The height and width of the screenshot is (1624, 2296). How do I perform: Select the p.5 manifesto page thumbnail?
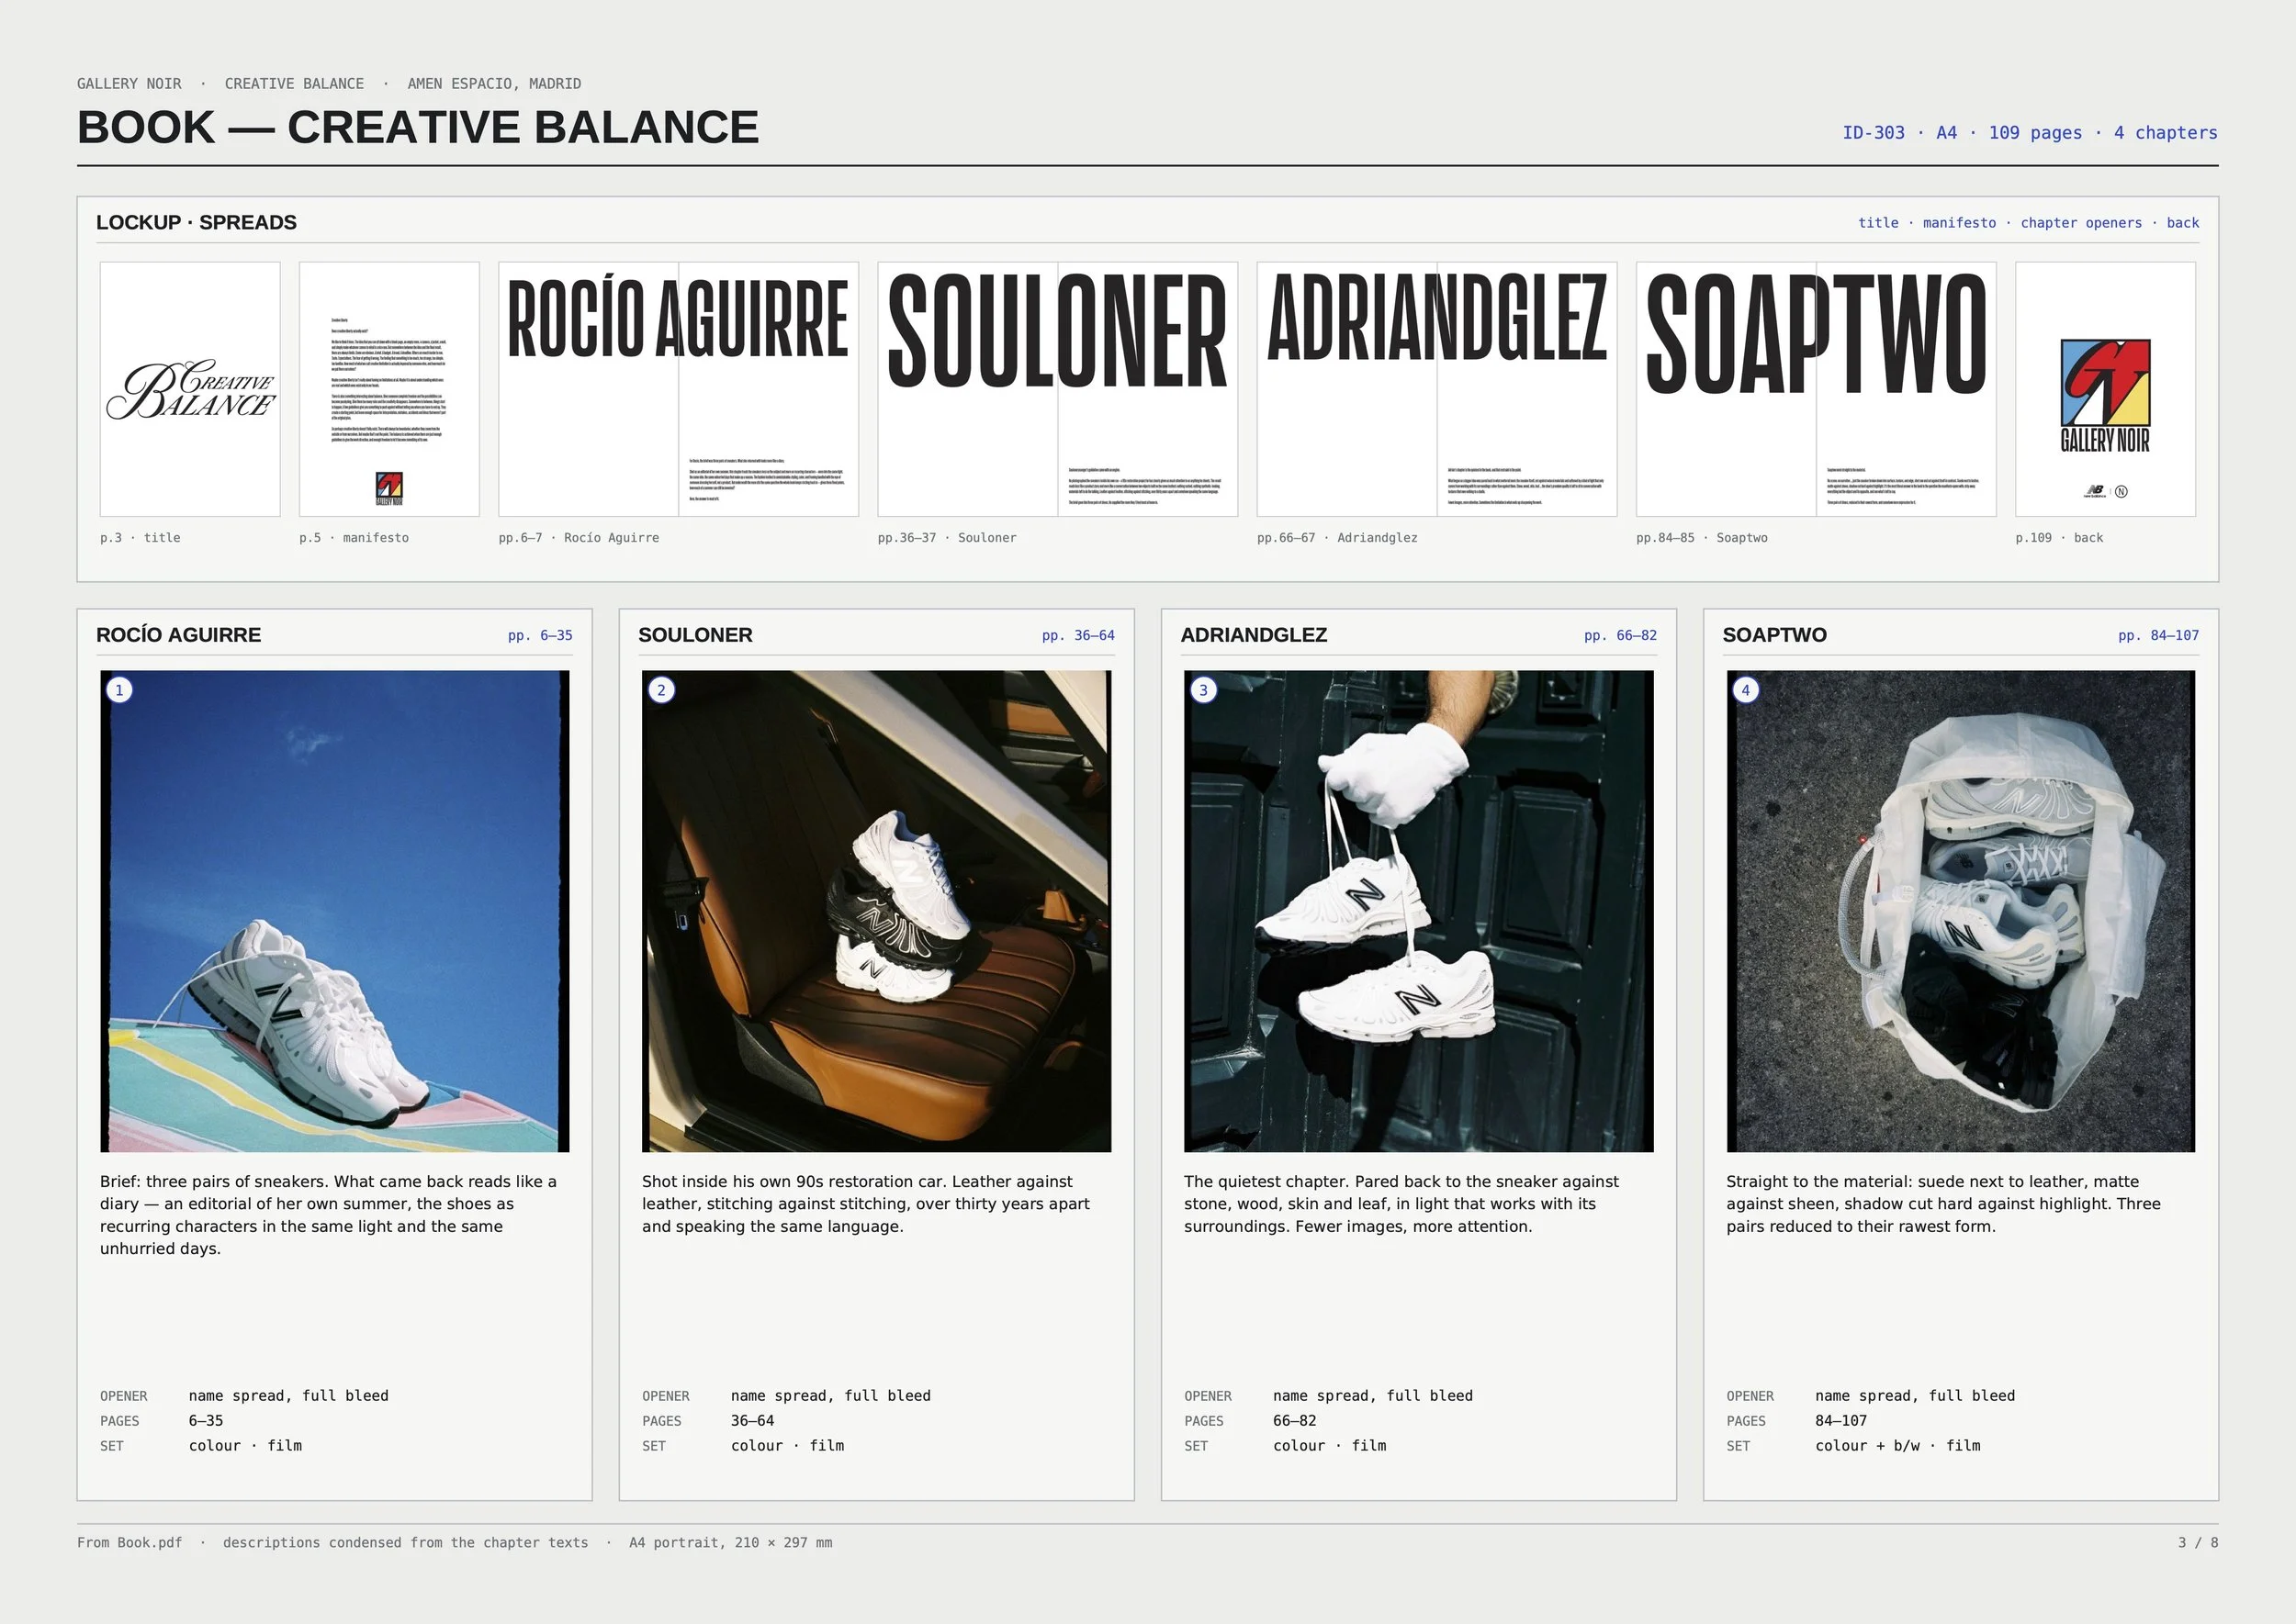click(x=389, y=389)
